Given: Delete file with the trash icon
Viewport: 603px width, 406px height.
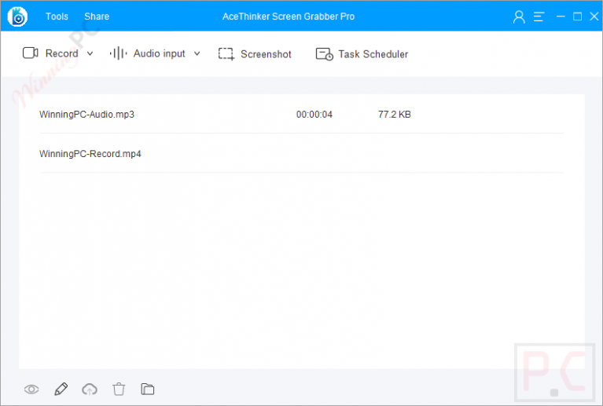Looking at the screenshot, I should click(119, 389).
